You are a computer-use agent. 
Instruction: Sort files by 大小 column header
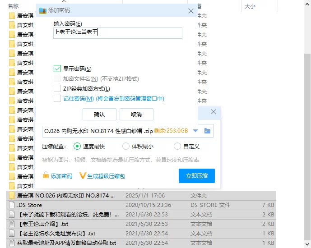click(250, 6)
